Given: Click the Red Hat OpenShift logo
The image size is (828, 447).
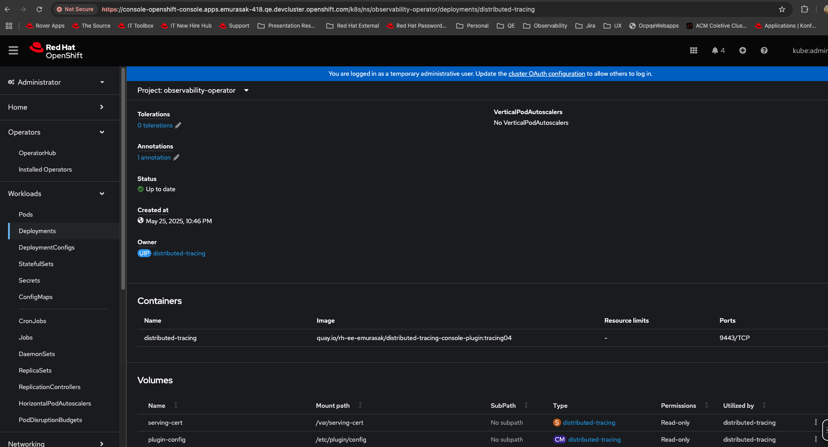Looking at the screenshot, I should 56,51.
